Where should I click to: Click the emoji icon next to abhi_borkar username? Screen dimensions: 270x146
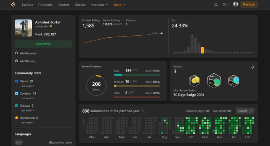[x=51, y=26]
